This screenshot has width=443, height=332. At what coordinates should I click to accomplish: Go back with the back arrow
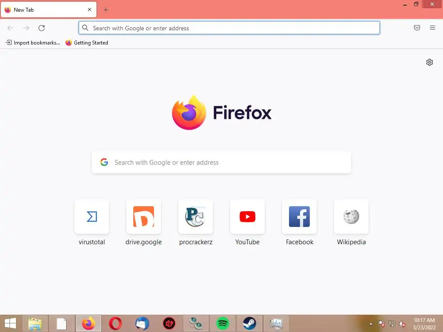tap(10, 28)
